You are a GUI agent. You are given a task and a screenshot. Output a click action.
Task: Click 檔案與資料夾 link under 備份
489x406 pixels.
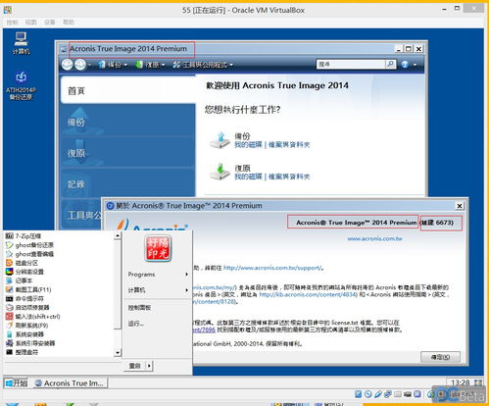coord(289,144)
